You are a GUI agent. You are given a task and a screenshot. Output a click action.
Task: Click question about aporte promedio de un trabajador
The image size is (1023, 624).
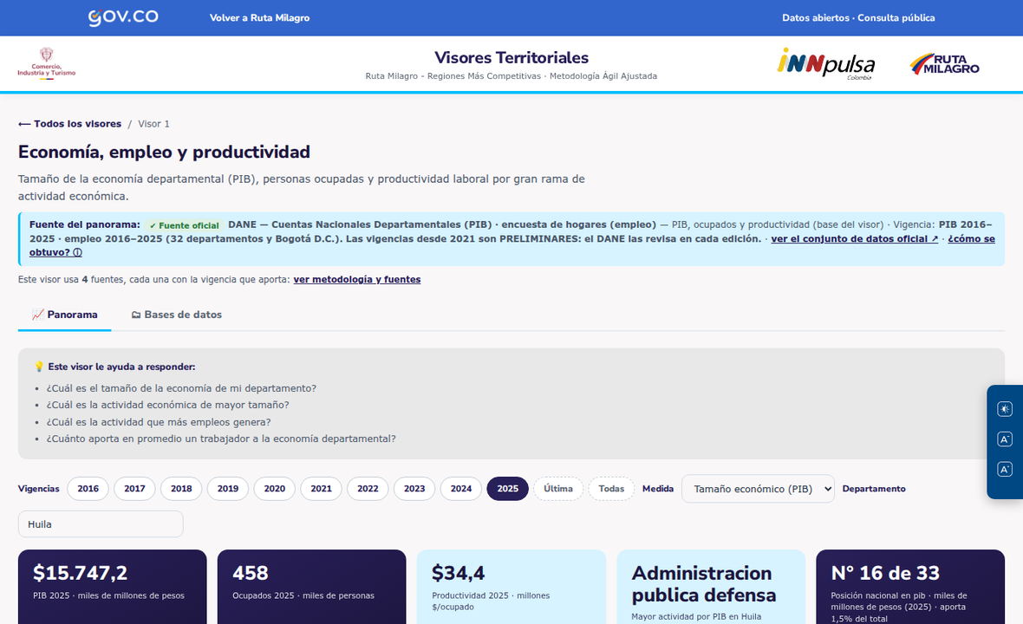[x=221, y=439]
